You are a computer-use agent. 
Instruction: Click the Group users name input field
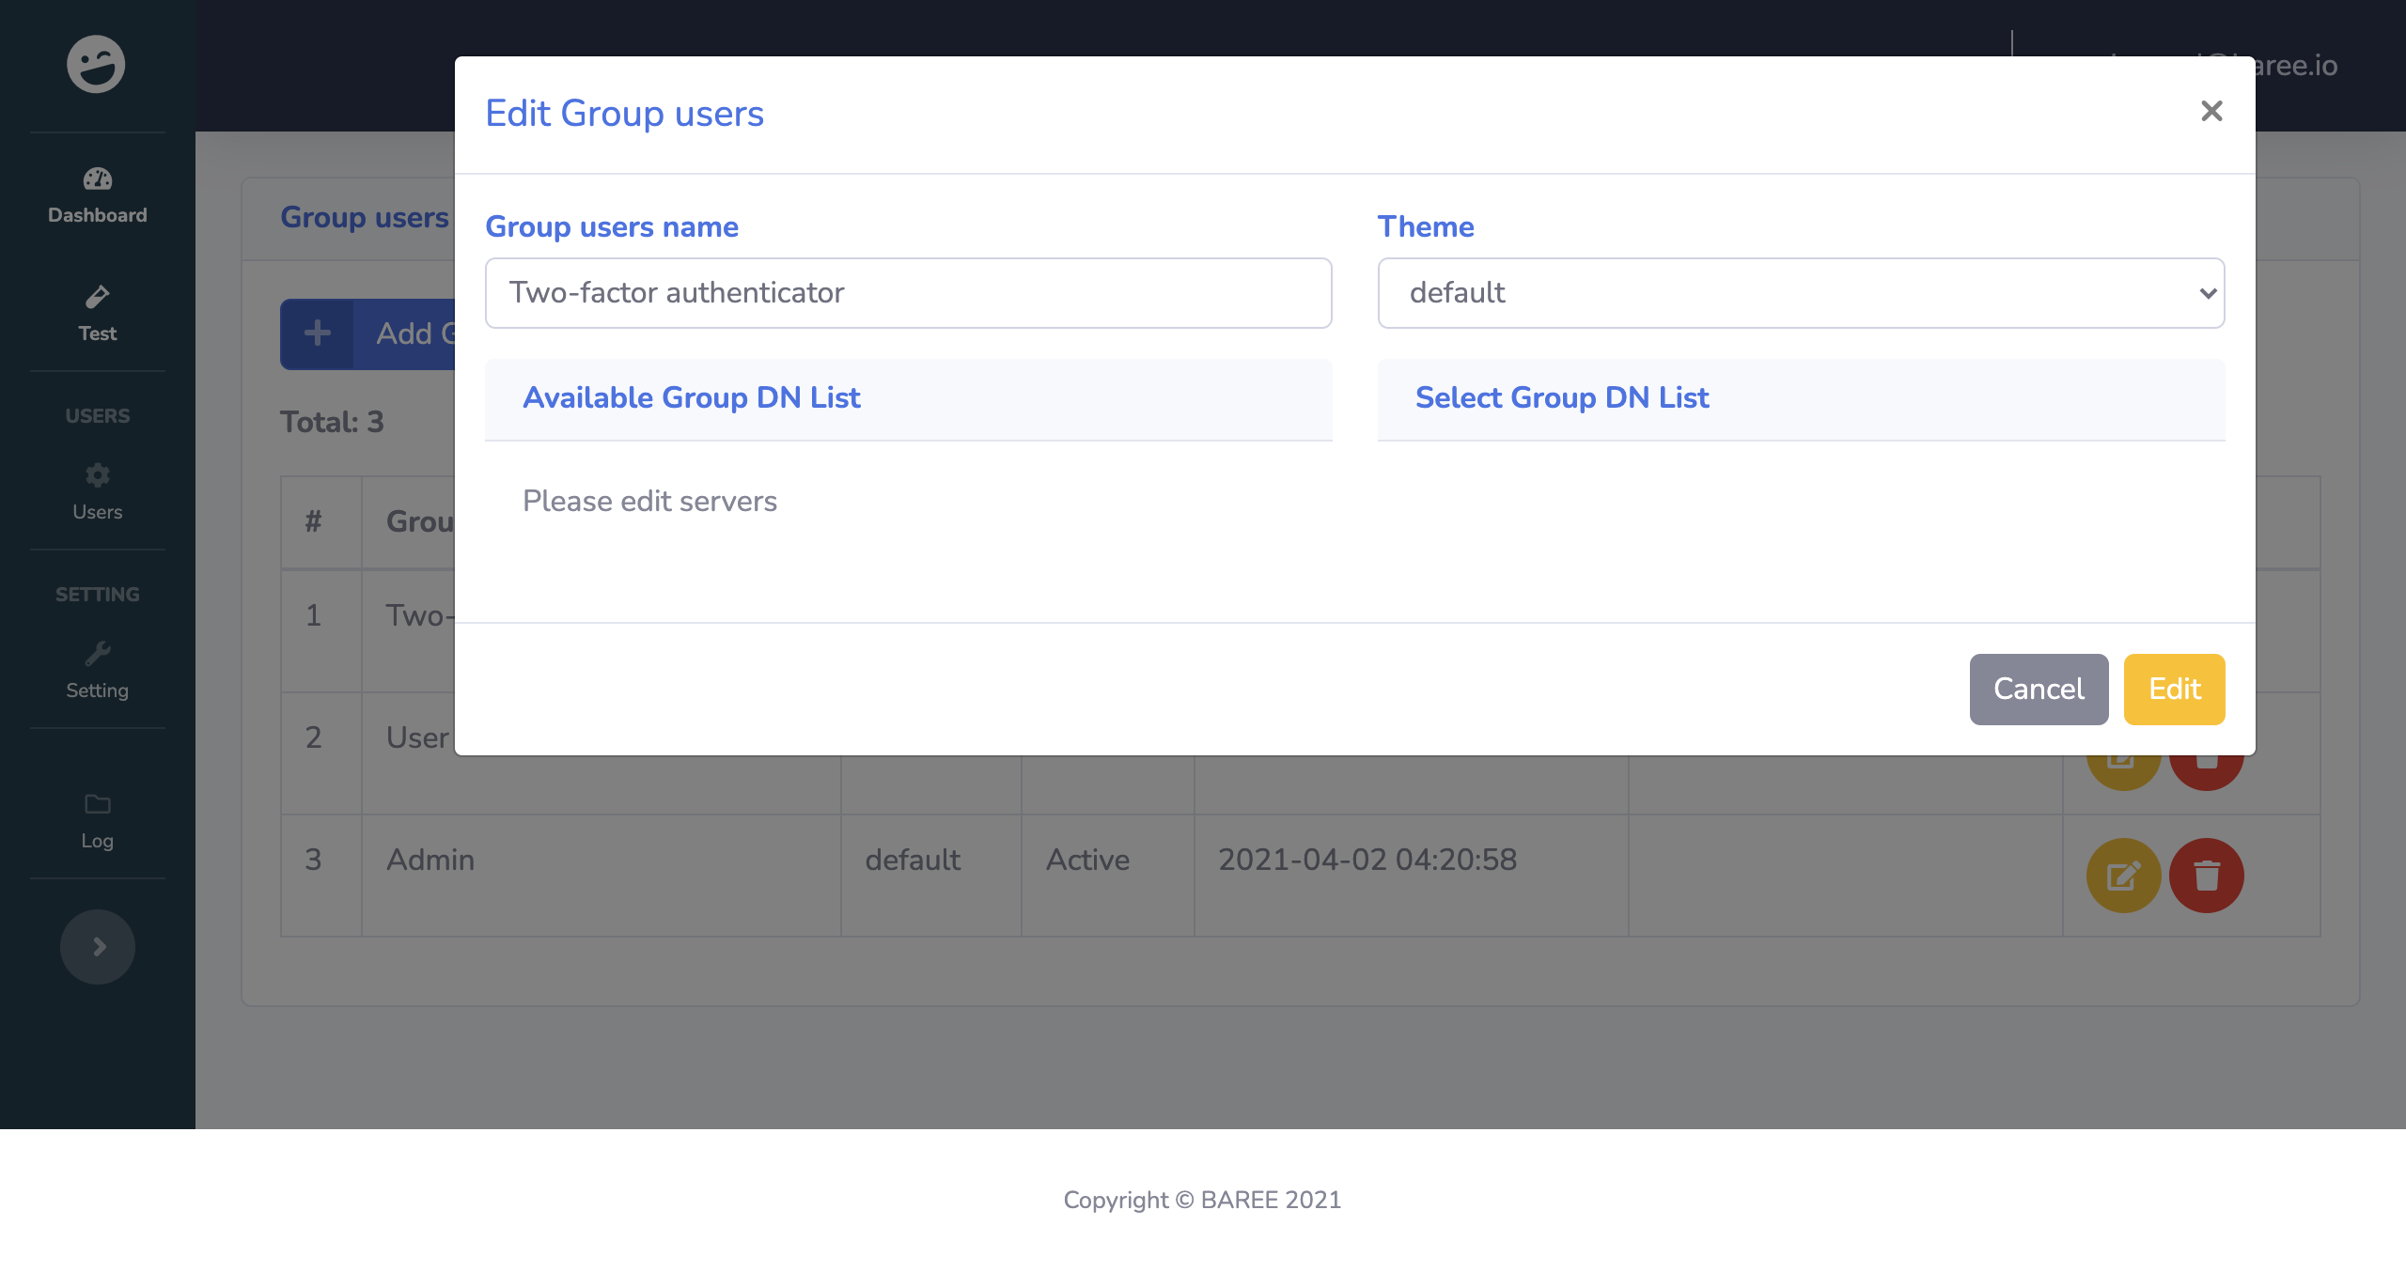(x=908, y=292)
